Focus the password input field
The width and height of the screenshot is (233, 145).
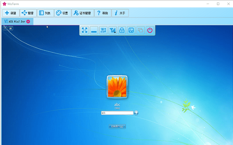[x=117, y=113]
